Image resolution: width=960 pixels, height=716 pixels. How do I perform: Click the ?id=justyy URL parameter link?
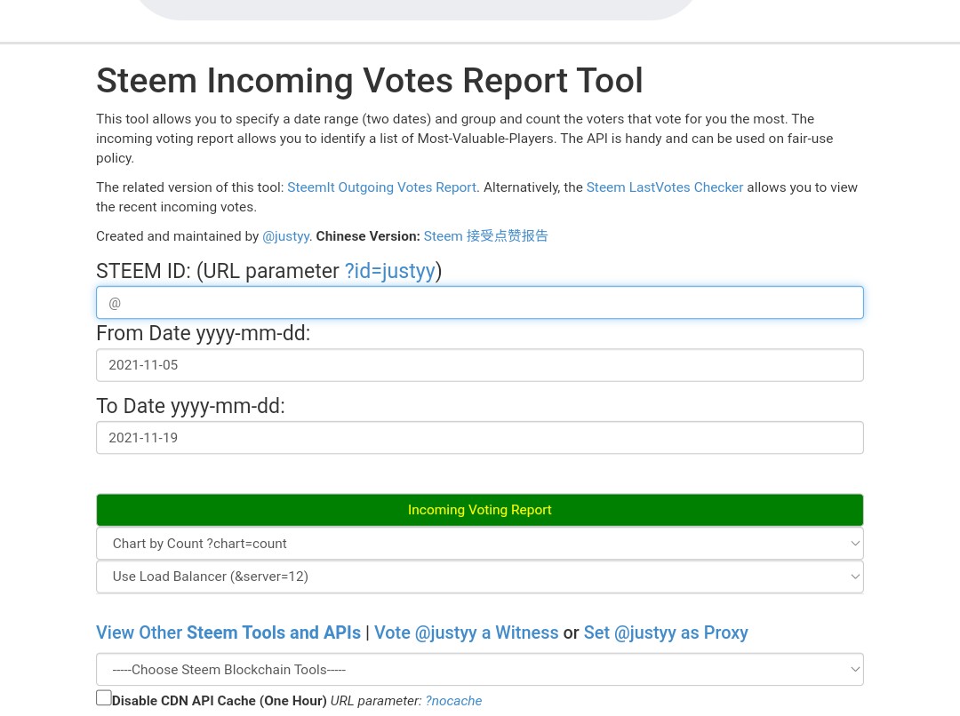tap(389, 271)
